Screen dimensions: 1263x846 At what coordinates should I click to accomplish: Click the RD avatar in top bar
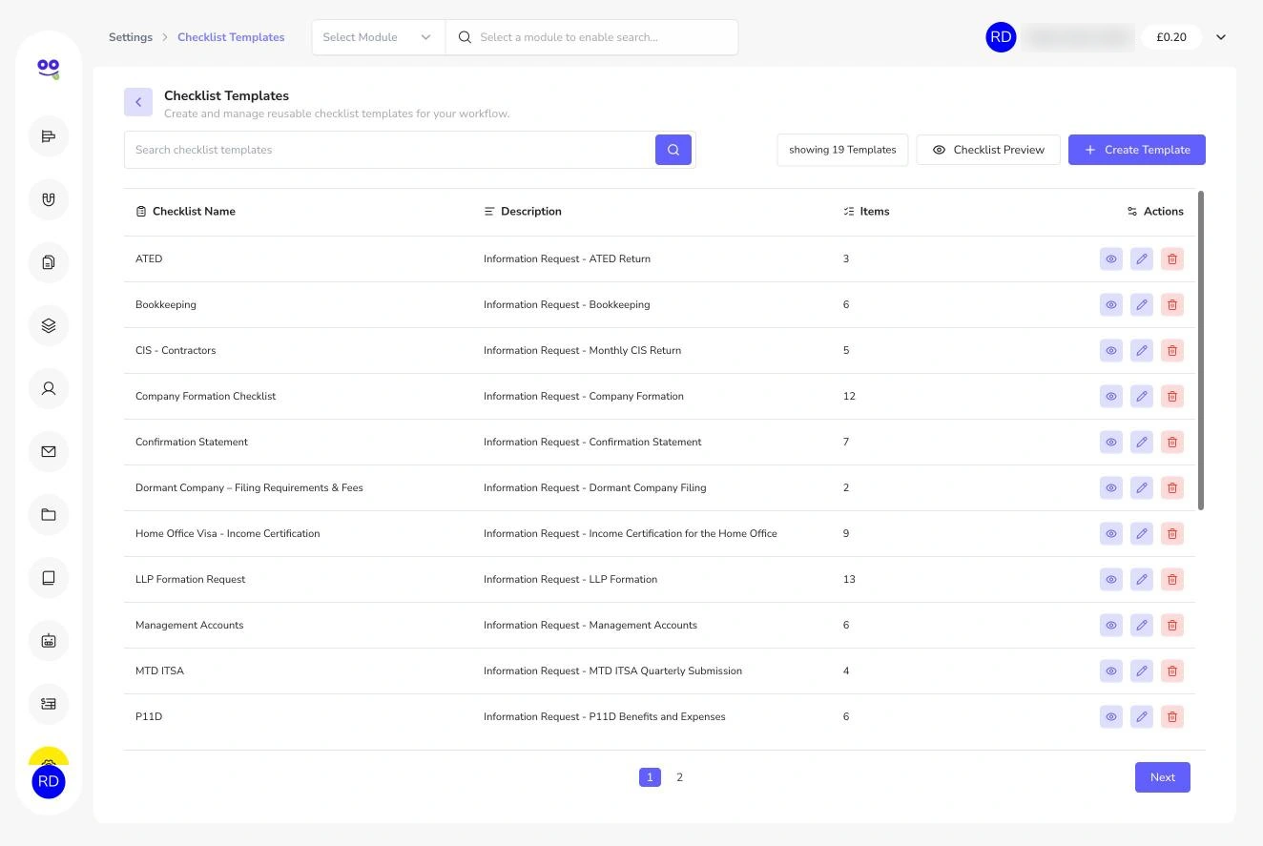click(1001, 37)
